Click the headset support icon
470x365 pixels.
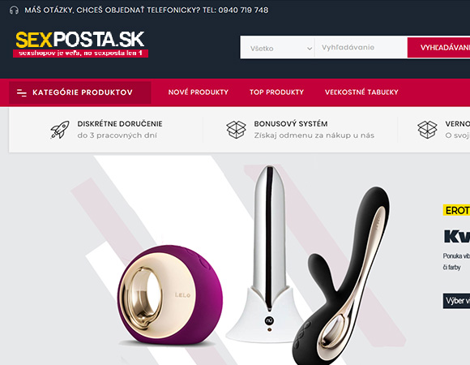click(14, 11)
